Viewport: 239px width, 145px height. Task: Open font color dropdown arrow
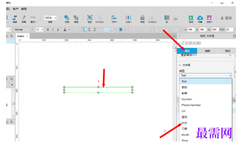click(69, 29)
